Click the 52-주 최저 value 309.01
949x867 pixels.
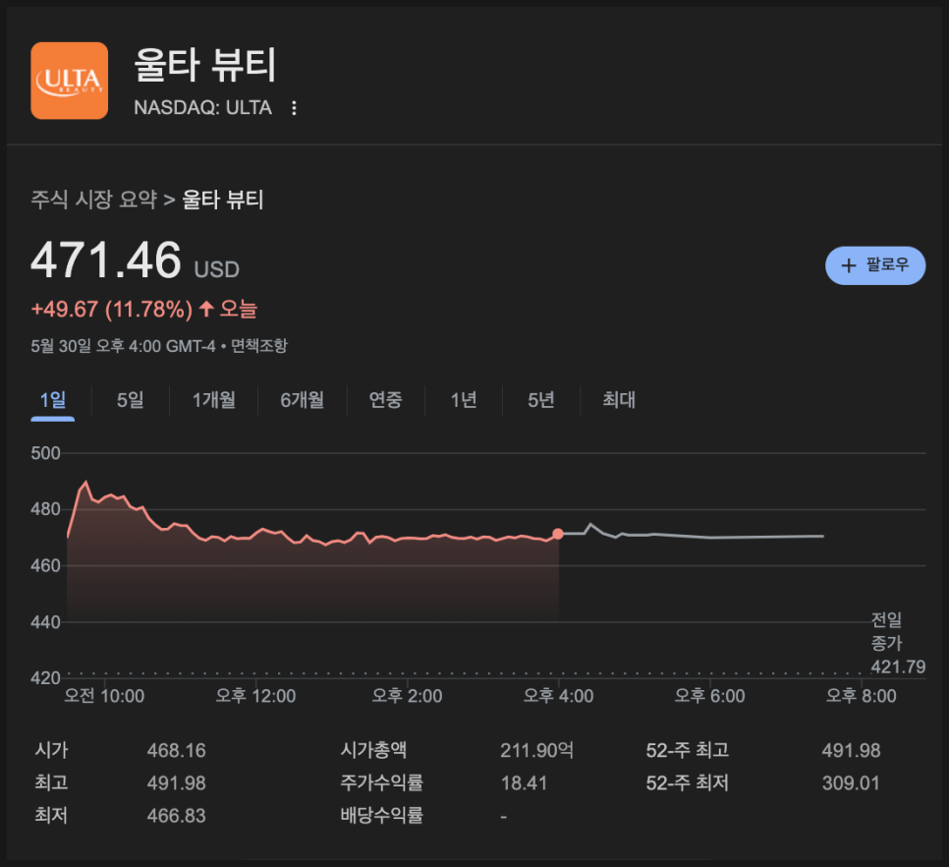click(851, 783)
